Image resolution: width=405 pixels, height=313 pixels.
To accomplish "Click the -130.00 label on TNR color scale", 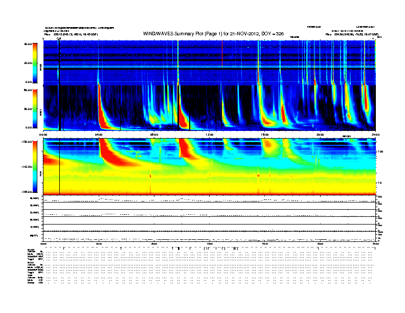I will (x=27, y=142).
